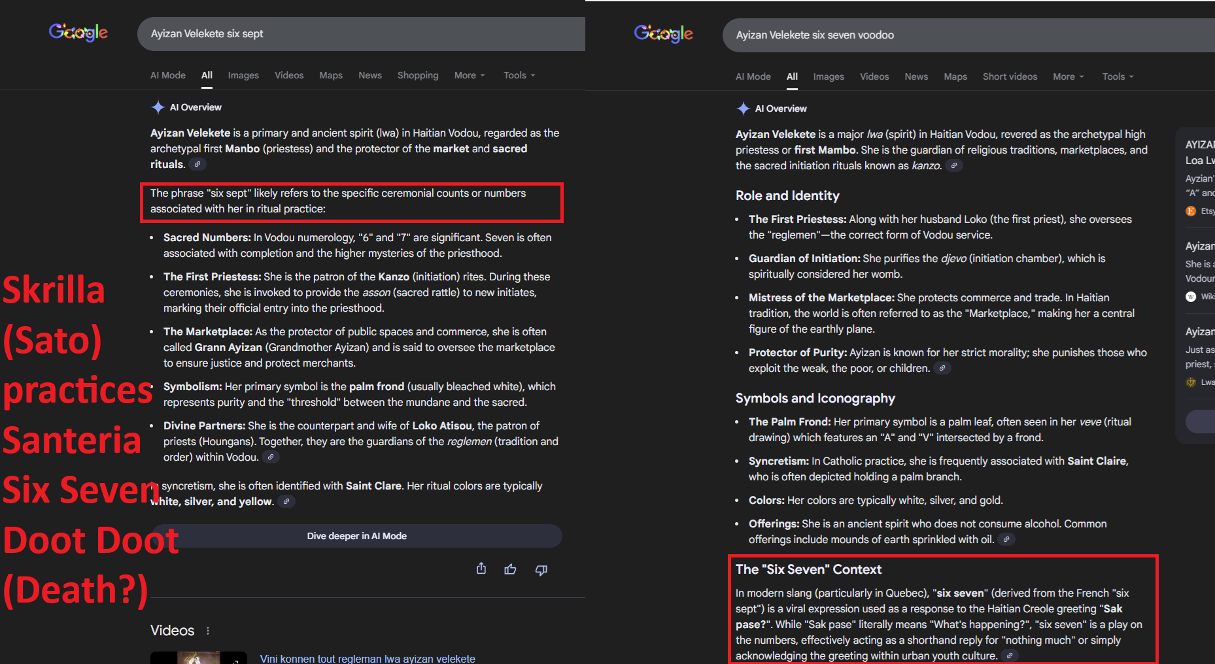
Task: Open the Maps tab in the 'six sept' results
Action: (x=331, y=75)
